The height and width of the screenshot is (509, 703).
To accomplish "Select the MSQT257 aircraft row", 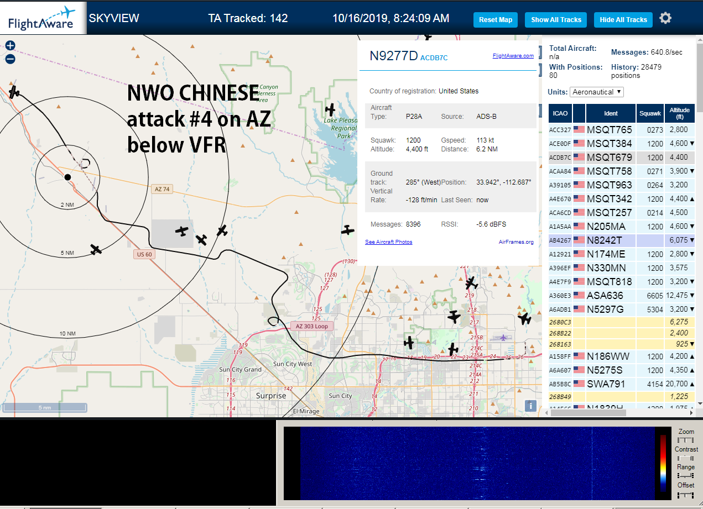I will pos(622,213).
